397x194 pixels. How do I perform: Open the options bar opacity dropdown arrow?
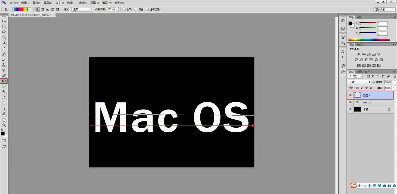[117, 9]
